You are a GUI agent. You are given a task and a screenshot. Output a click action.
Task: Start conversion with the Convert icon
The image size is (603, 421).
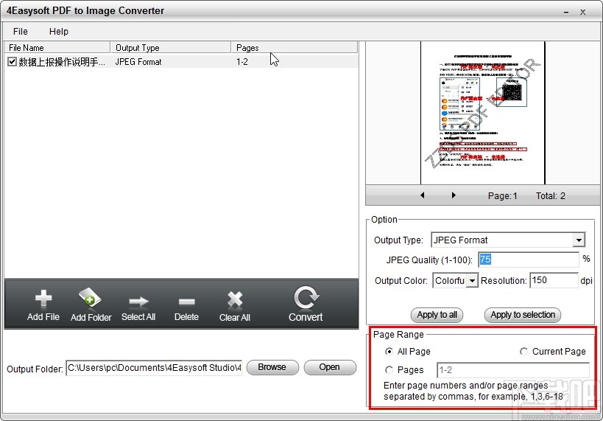pyautogui.click(x=306, y=297)
